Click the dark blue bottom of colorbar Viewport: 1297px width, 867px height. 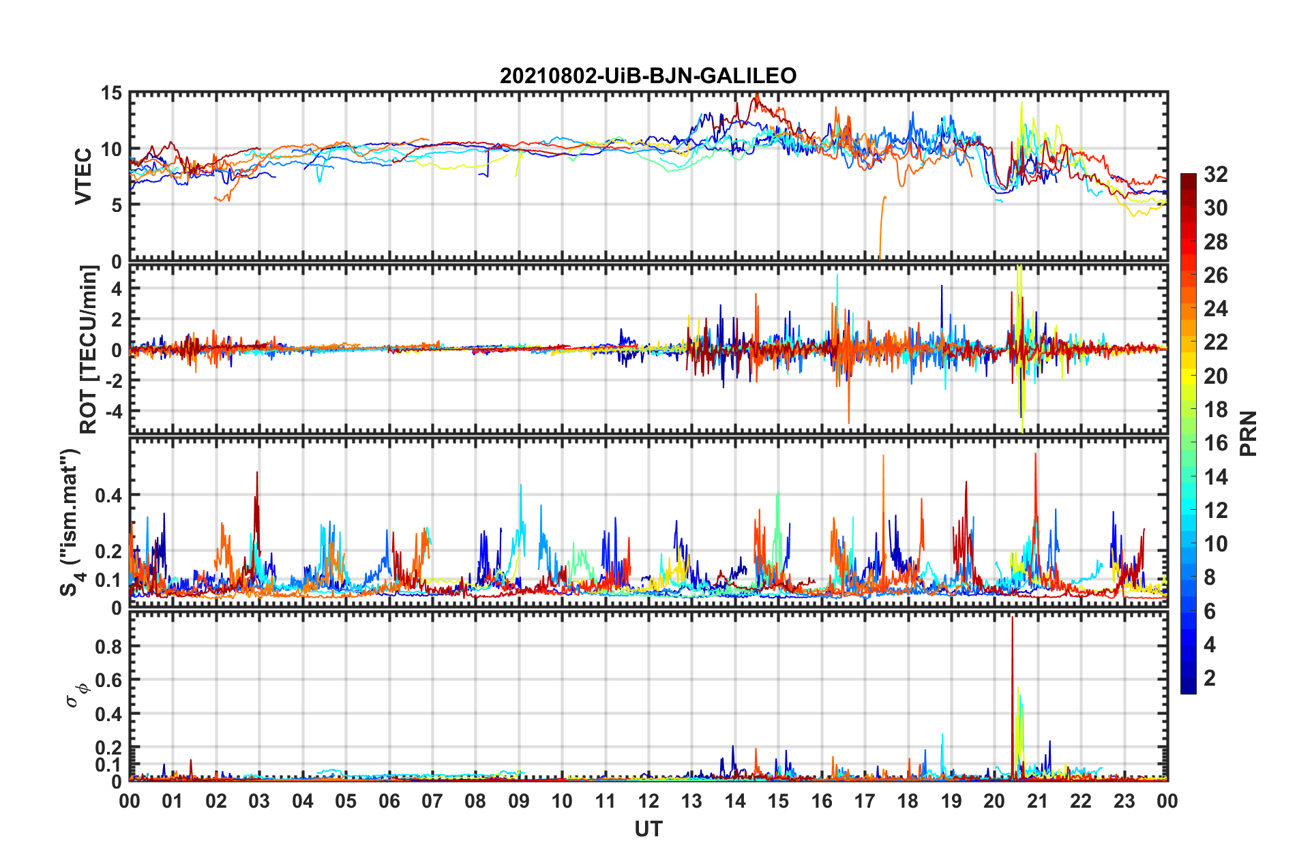(x=1188, y=686)
